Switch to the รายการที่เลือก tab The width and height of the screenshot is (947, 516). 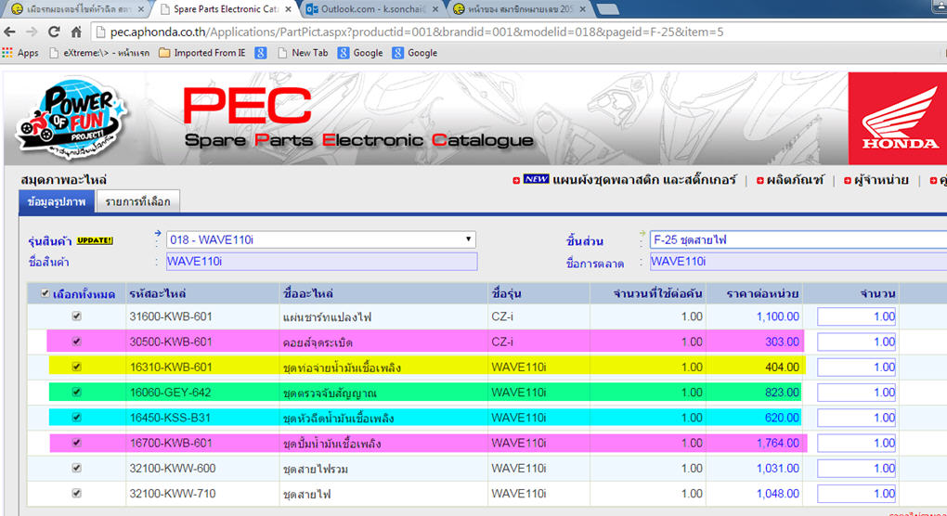pyautogui.click(x=137, y=201)
